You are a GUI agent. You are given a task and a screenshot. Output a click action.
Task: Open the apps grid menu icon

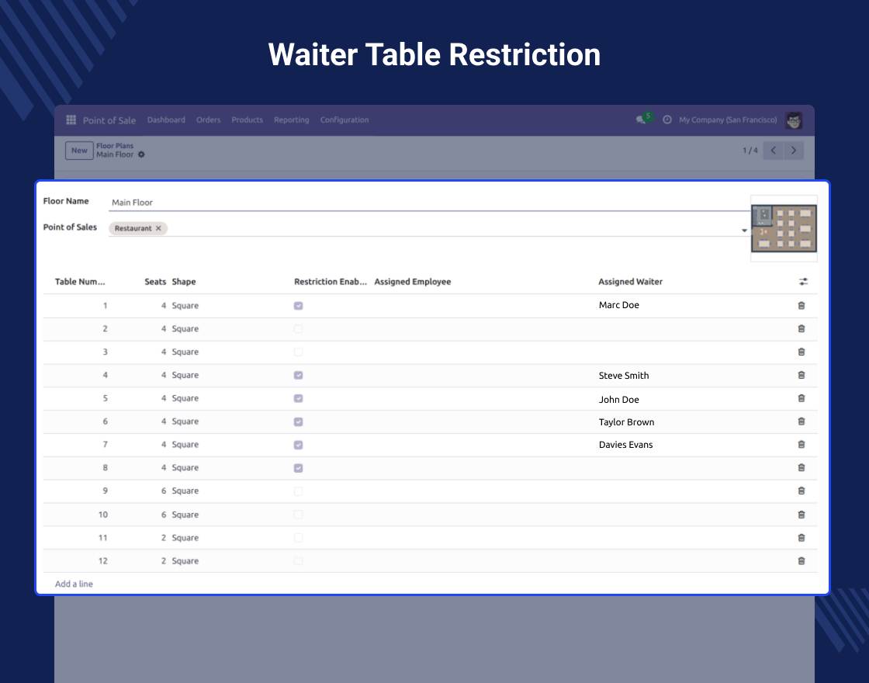[71, 120]
